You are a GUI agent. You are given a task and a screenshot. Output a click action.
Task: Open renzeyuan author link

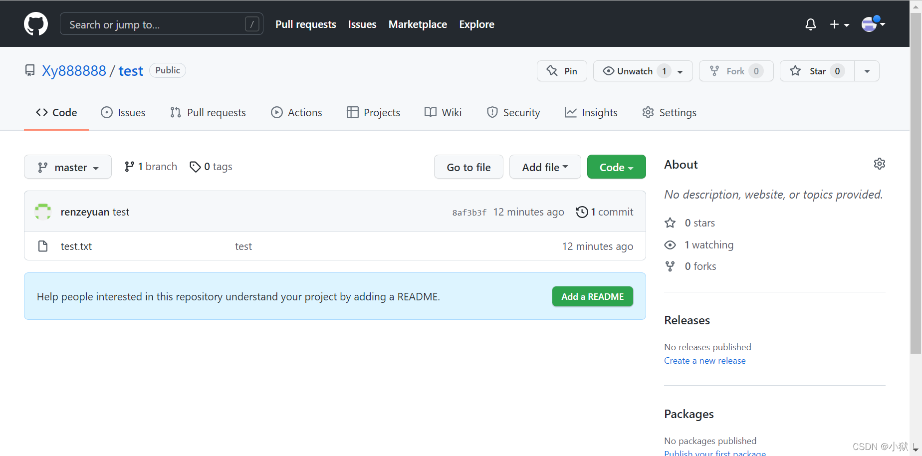click(85, 212)
